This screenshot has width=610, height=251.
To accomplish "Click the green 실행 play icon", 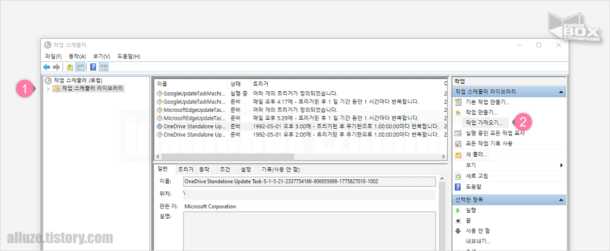I will pos(458,210).
